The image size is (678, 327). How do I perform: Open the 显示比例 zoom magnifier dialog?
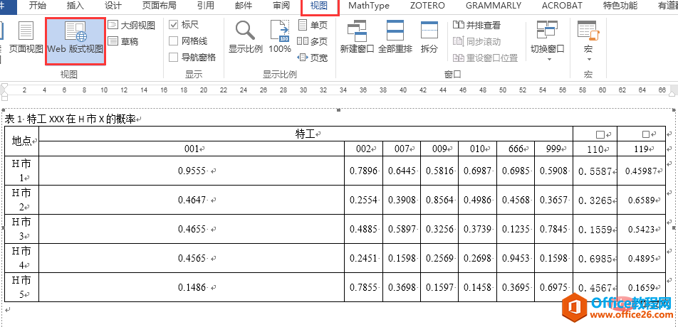pos(246,38)
